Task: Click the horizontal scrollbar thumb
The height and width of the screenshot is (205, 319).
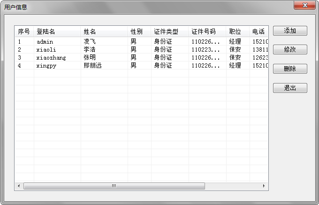Action: [114, 186]
